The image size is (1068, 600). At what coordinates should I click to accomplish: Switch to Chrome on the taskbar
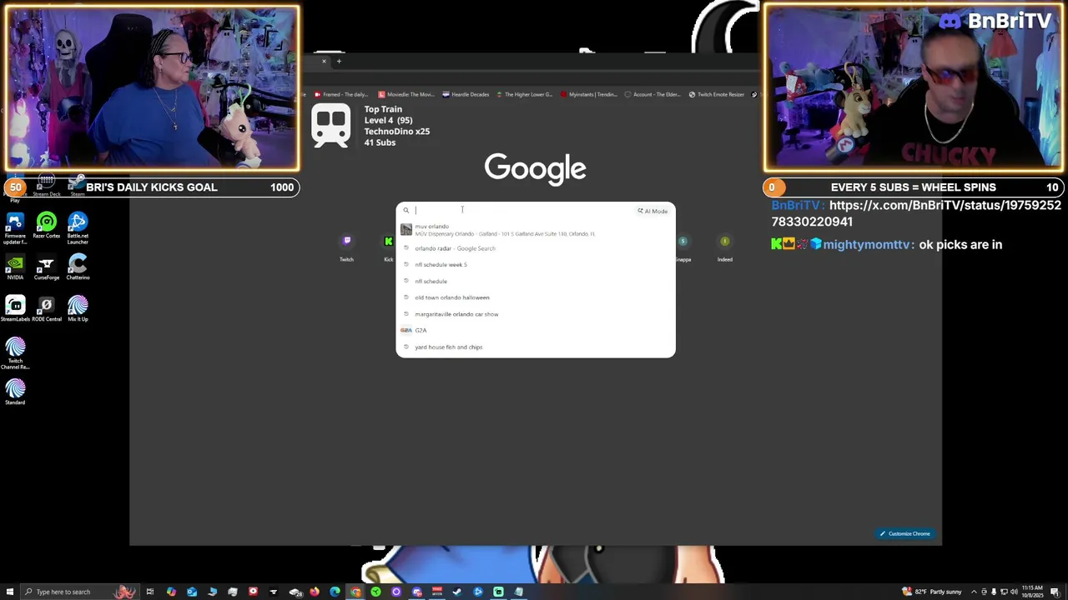tap(355, 592)
